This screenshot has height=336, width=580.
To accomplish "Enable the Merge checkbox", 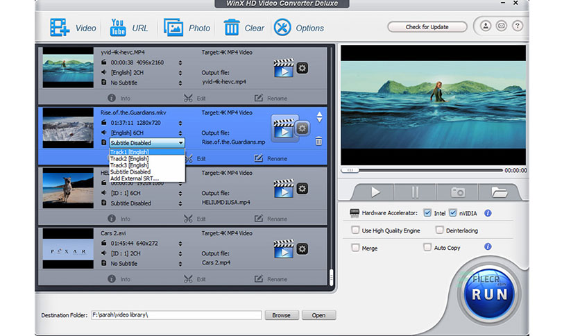I will pyautogui.click(x=355, y=248).
